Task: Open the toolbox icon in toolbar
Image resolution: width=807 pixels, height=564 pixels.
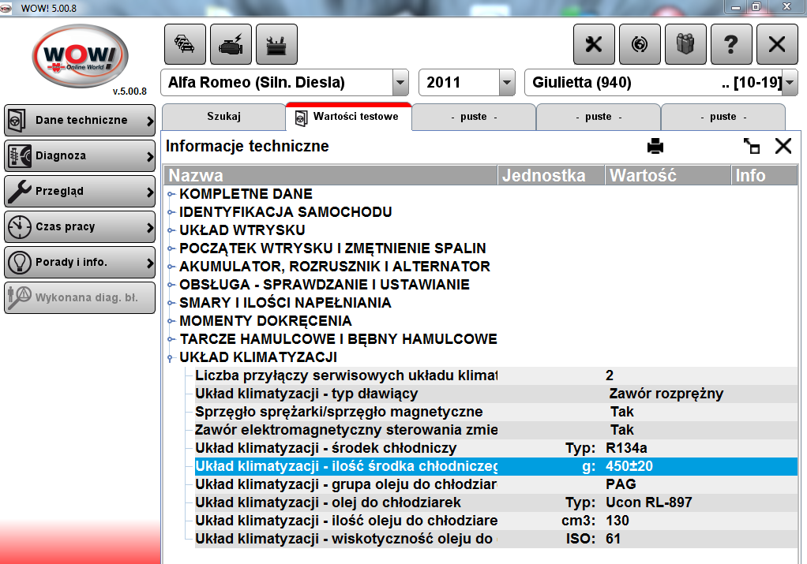Action: [x=276, y=44]
